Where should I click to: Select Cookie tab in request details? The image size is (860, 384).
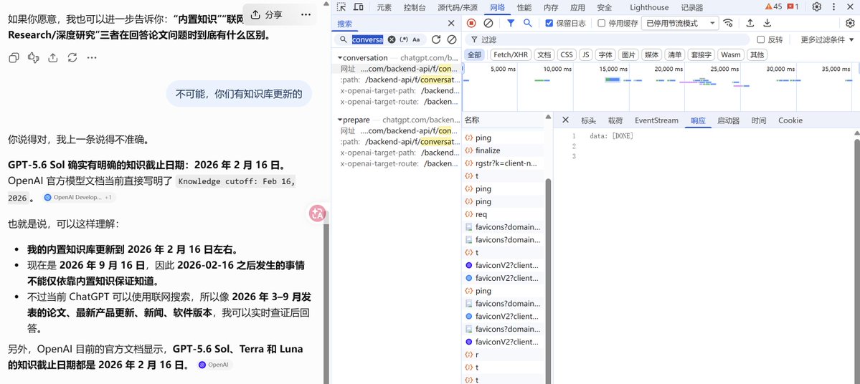coord(790,120)
